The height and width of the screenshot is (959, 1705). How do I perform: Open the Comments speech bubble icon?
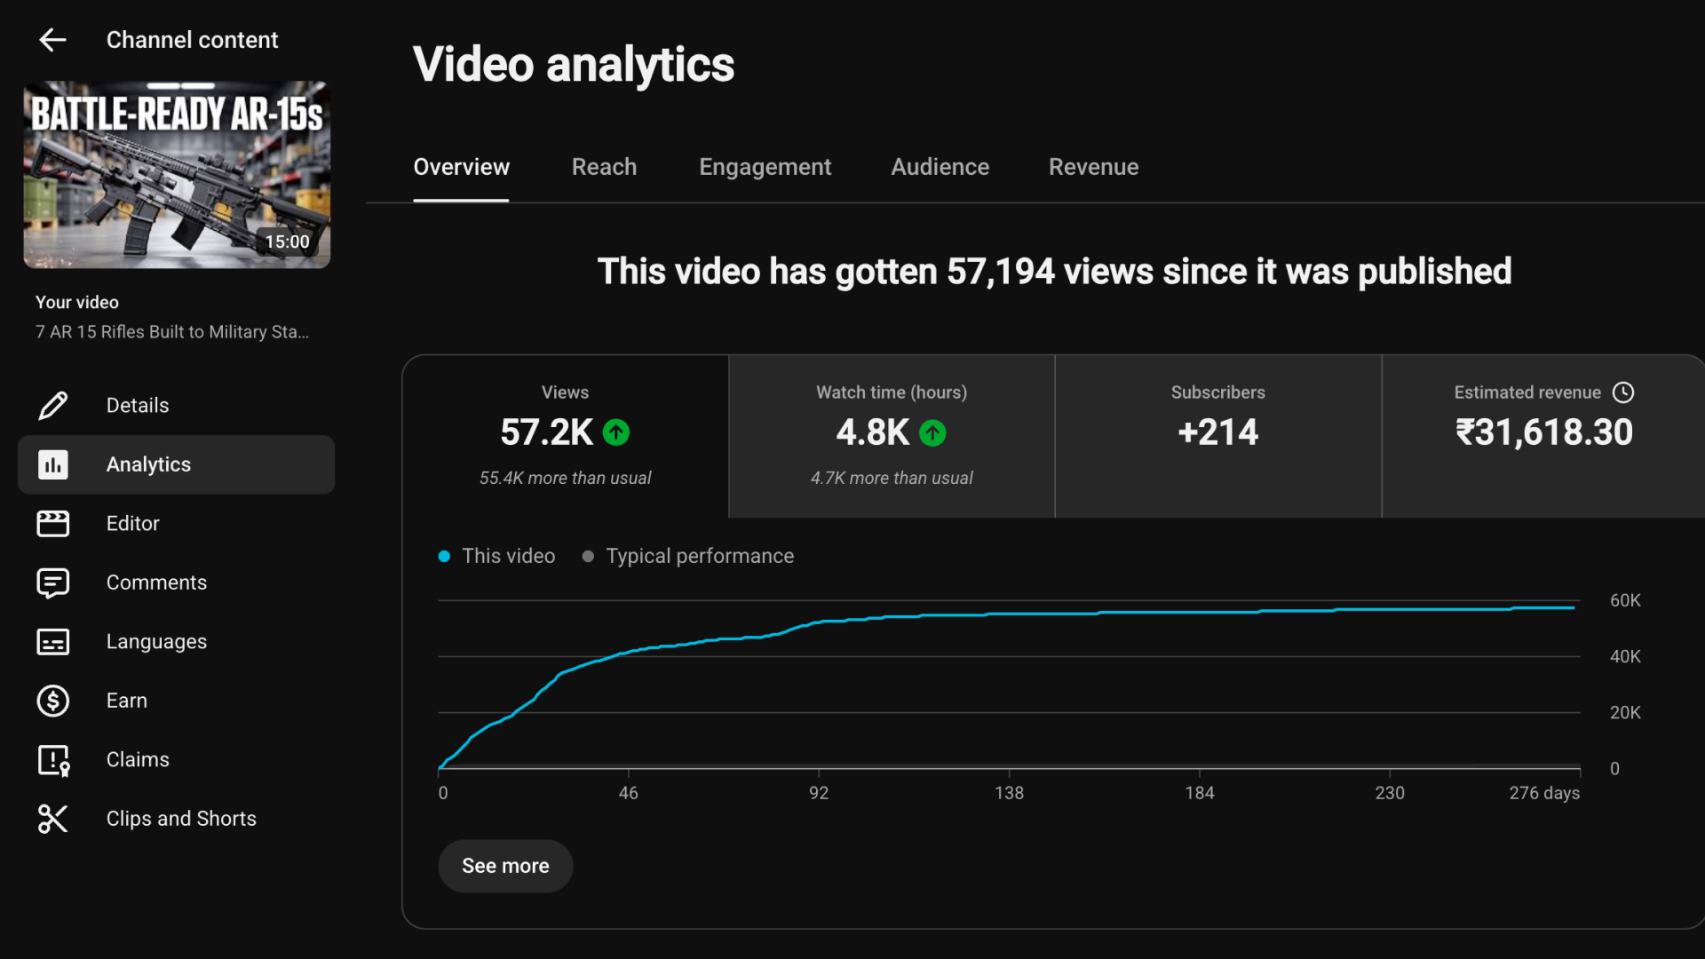[52, 583]
